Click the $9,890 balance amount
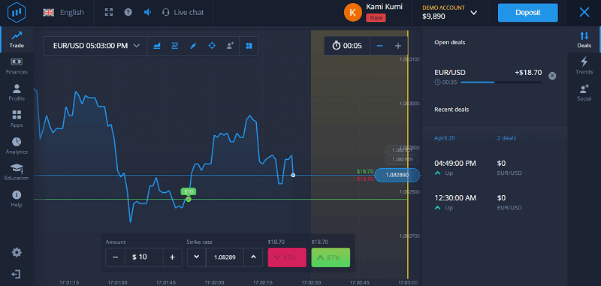Viewport: 601px width, 286px height. tap(433, 17)
